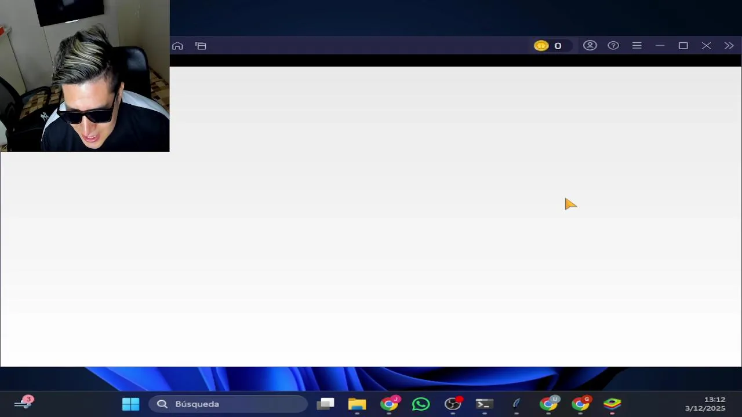The height and width of the screenshot is (417, 742).
Task: Maximize the BlueStacks window
Action: tap(683, 45)
